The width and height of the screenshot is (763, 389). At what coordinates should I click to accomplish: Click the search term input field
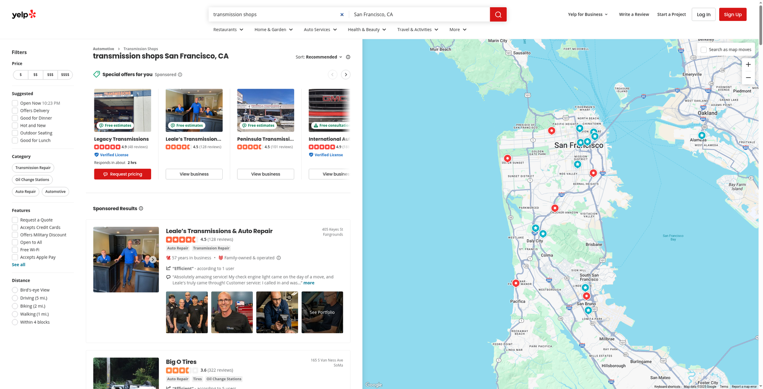(x=274, y=14)
